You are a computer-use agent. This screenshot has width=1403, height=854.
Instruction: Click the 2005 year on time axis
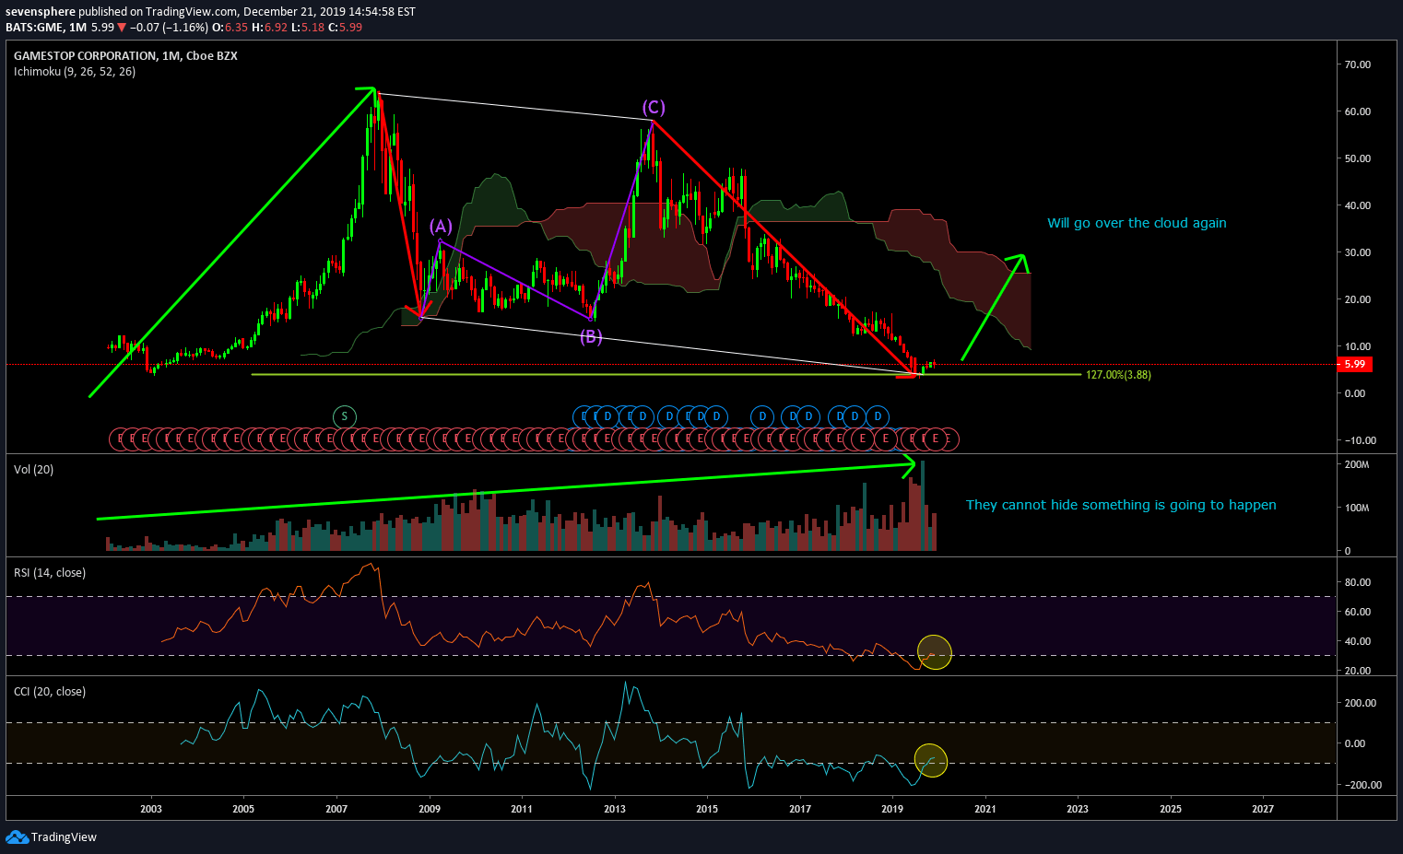coord(243,810)
